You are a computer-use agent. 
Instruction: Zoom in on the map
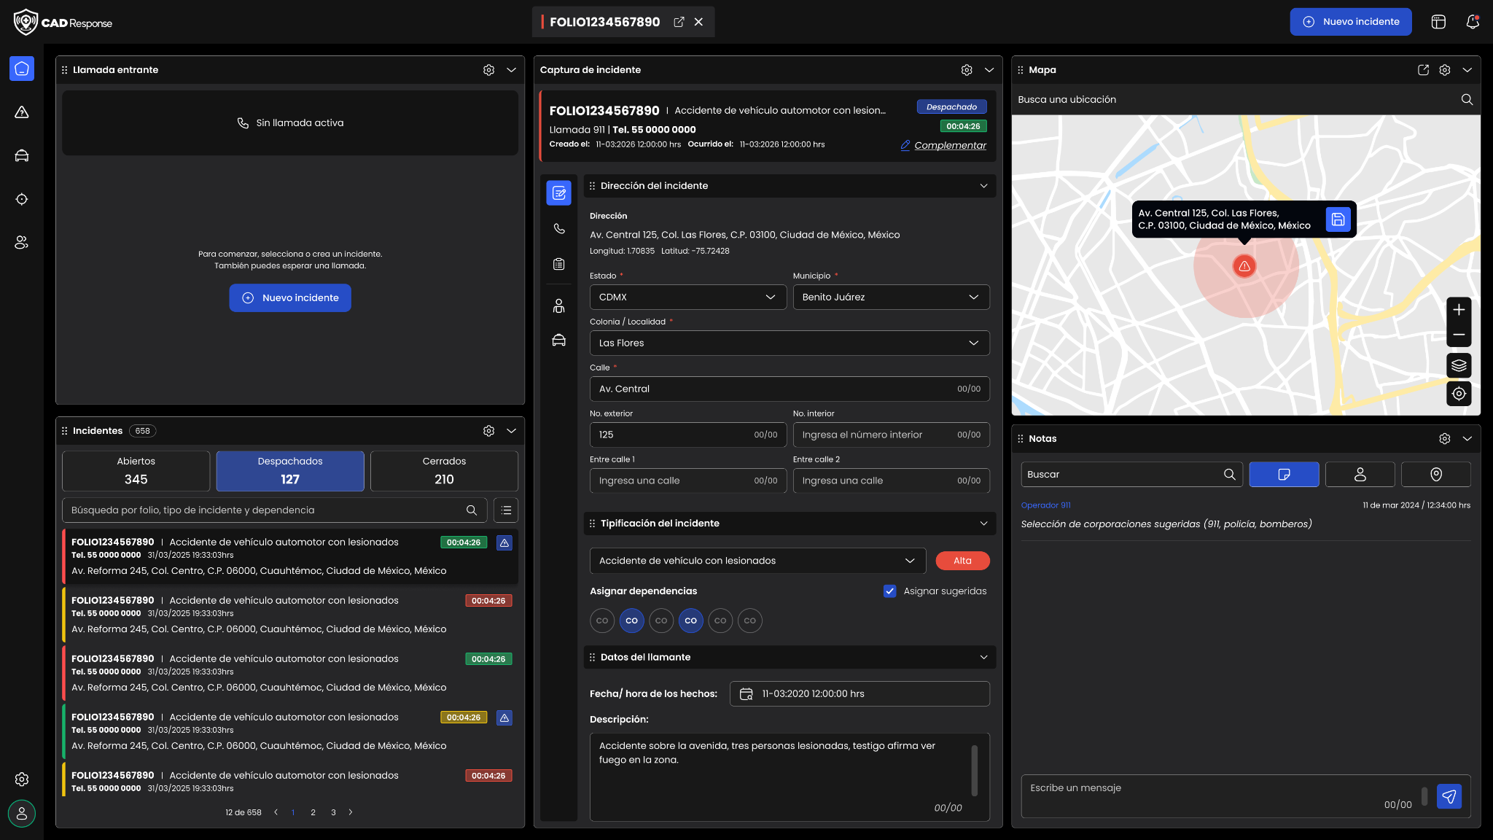tap(1459, 310)
